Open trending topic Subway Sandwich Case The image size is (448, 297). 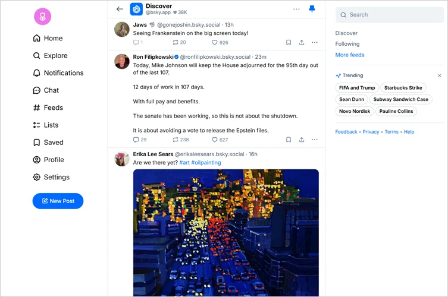click(400, 100)
